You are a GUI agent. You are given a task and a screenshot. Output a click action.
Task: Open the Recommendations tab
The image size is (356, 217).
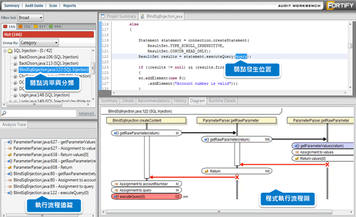tap(154, 101)
